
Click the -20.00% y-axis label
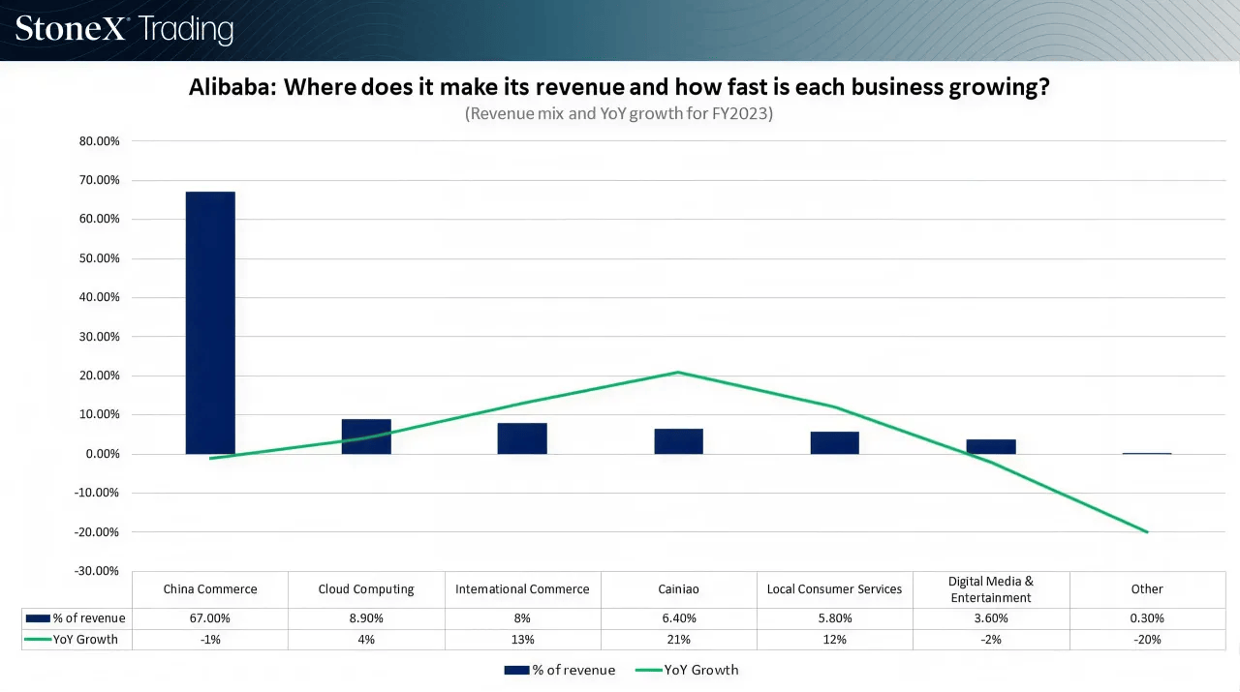click(97, 531)
